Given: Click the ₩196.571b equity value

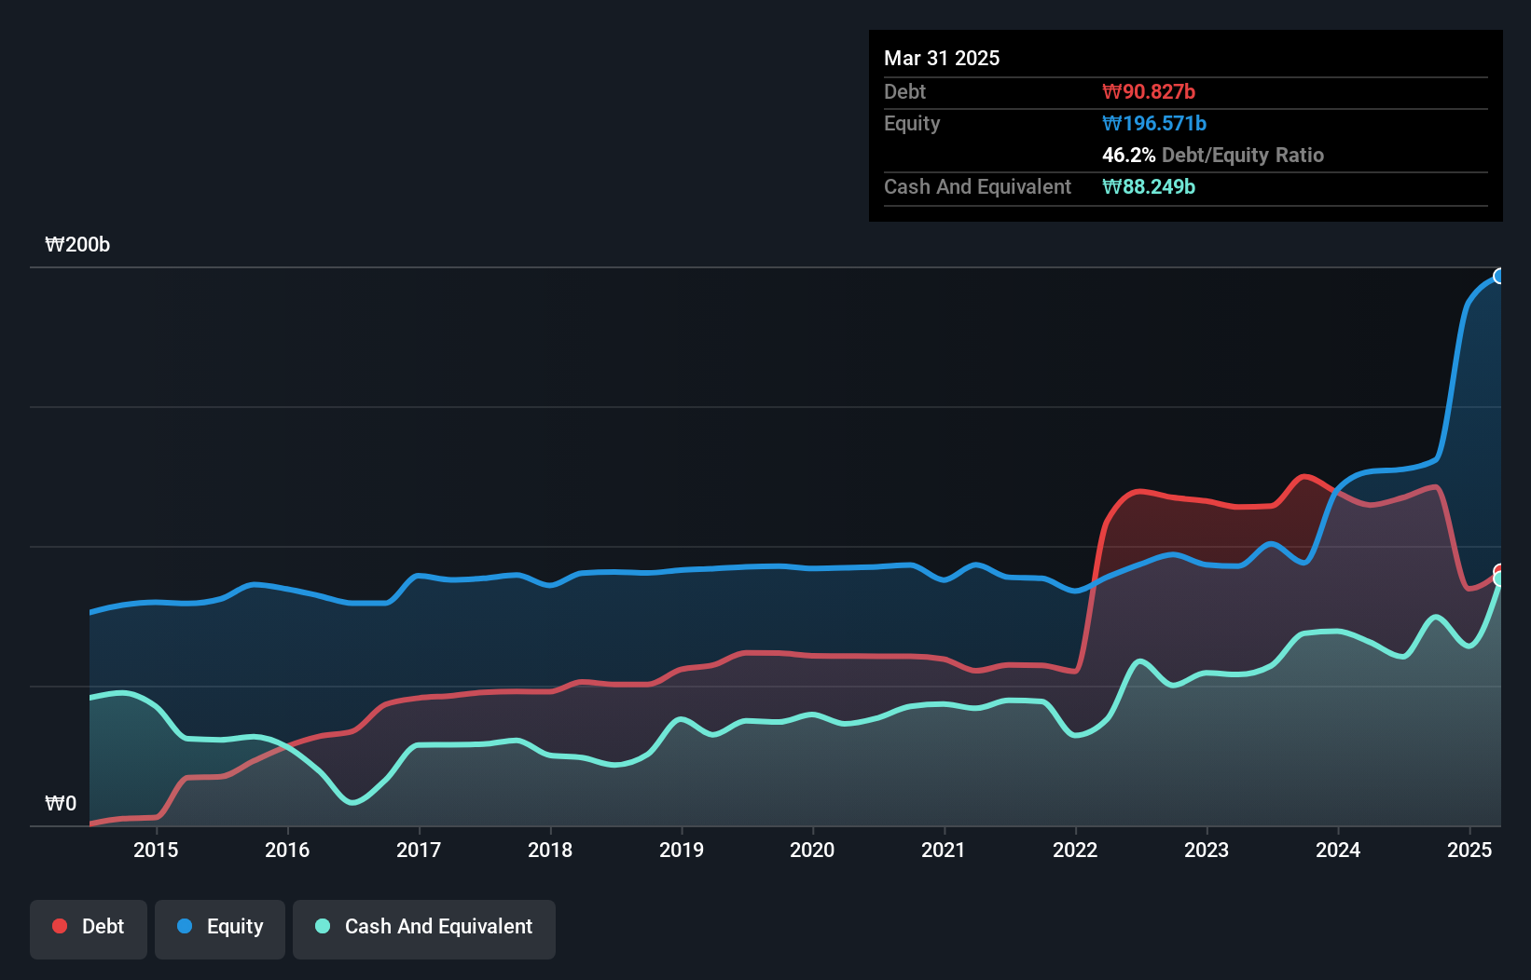Looking at the screenshot, I should (1154, 123).
